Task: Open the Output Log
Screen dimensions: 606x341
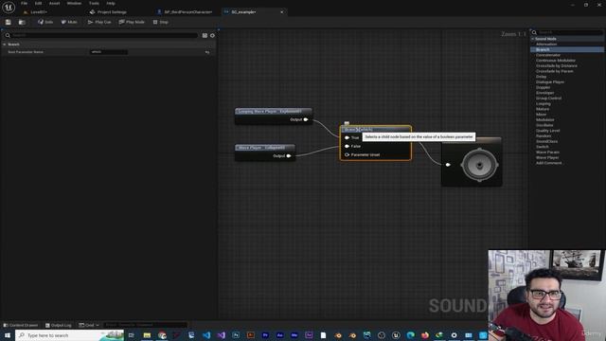Action: point(59,325)
